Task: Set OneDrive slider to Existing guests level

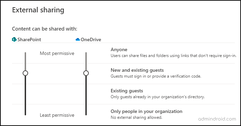Action: pyautogui.click(x=86, y=94)
